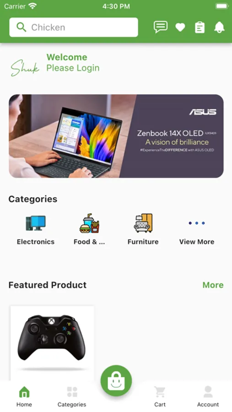Open the Cart tab
The image size is (232, 412).
160,396
